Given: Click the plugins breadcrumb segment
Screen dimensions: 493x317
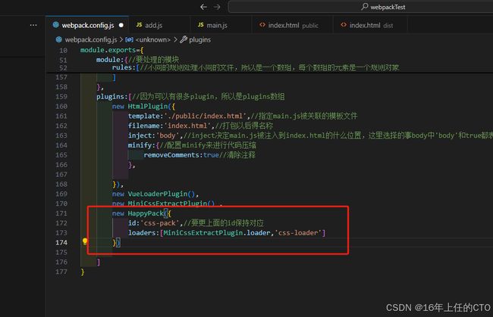Looking at the screenshot, I should (x=200, y=40).
